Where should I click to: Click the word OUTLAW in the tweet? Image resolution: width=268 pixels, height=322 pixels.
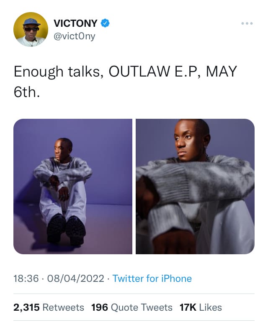(x=139, y=72)
